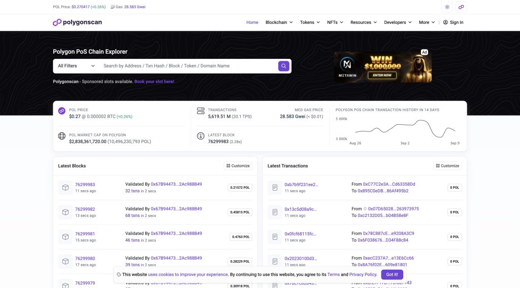The image size is (520, 288).
Task: Open the MetaWin ad banner
Action: 382,67
